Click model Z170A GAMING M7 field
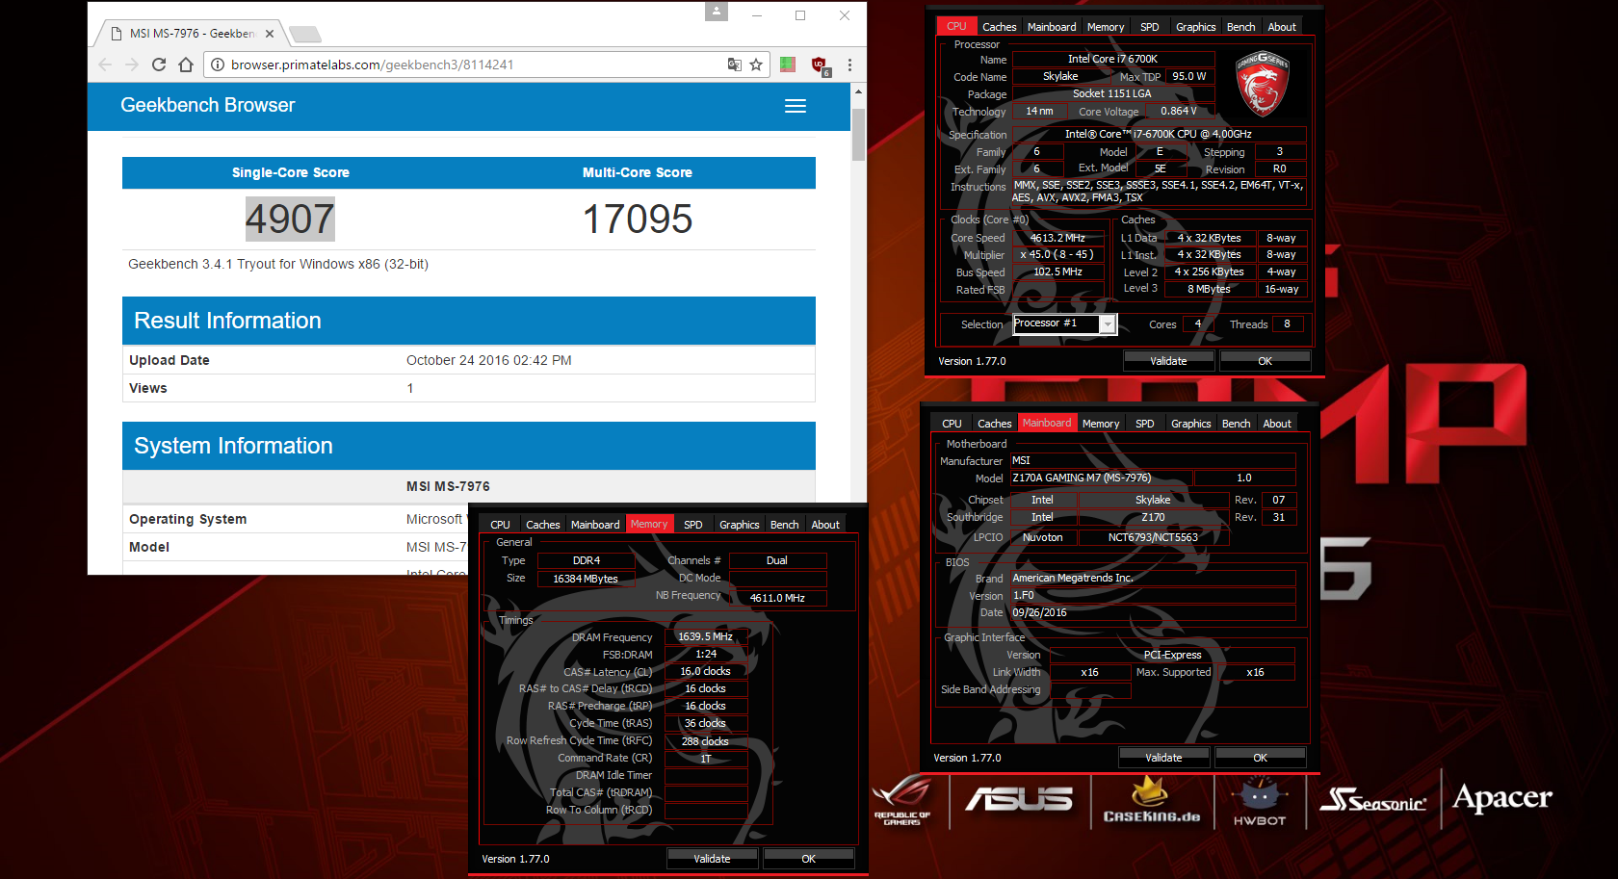 1102,478
